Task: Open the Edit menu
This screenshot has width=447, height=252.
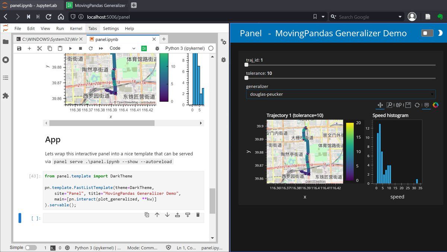Action: 31,29
